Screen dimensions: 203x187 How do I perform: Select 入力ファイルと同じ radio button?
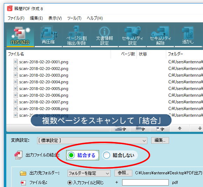(x=86, y=182)
